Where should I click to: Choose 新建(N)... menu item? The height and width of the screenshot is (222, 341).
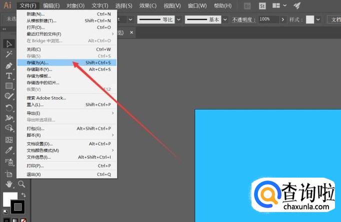click(x=67, y=14)
